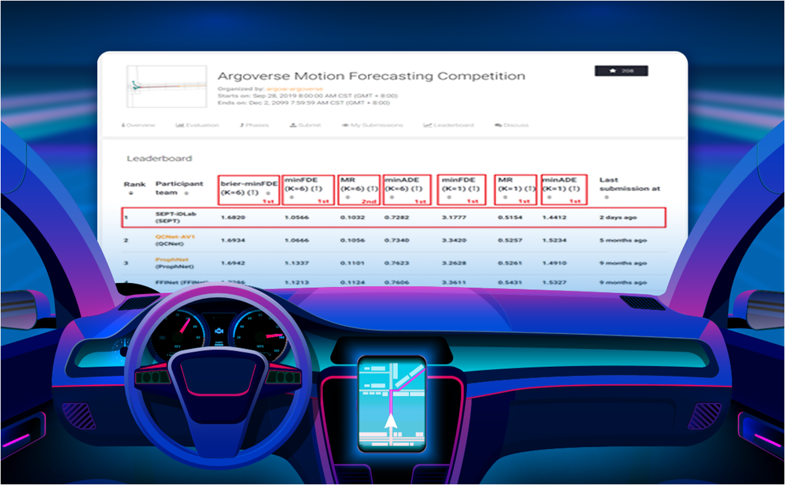785x485 pixels.
Task: Go to the Submit tab
Action: click(x=305, y=125)
